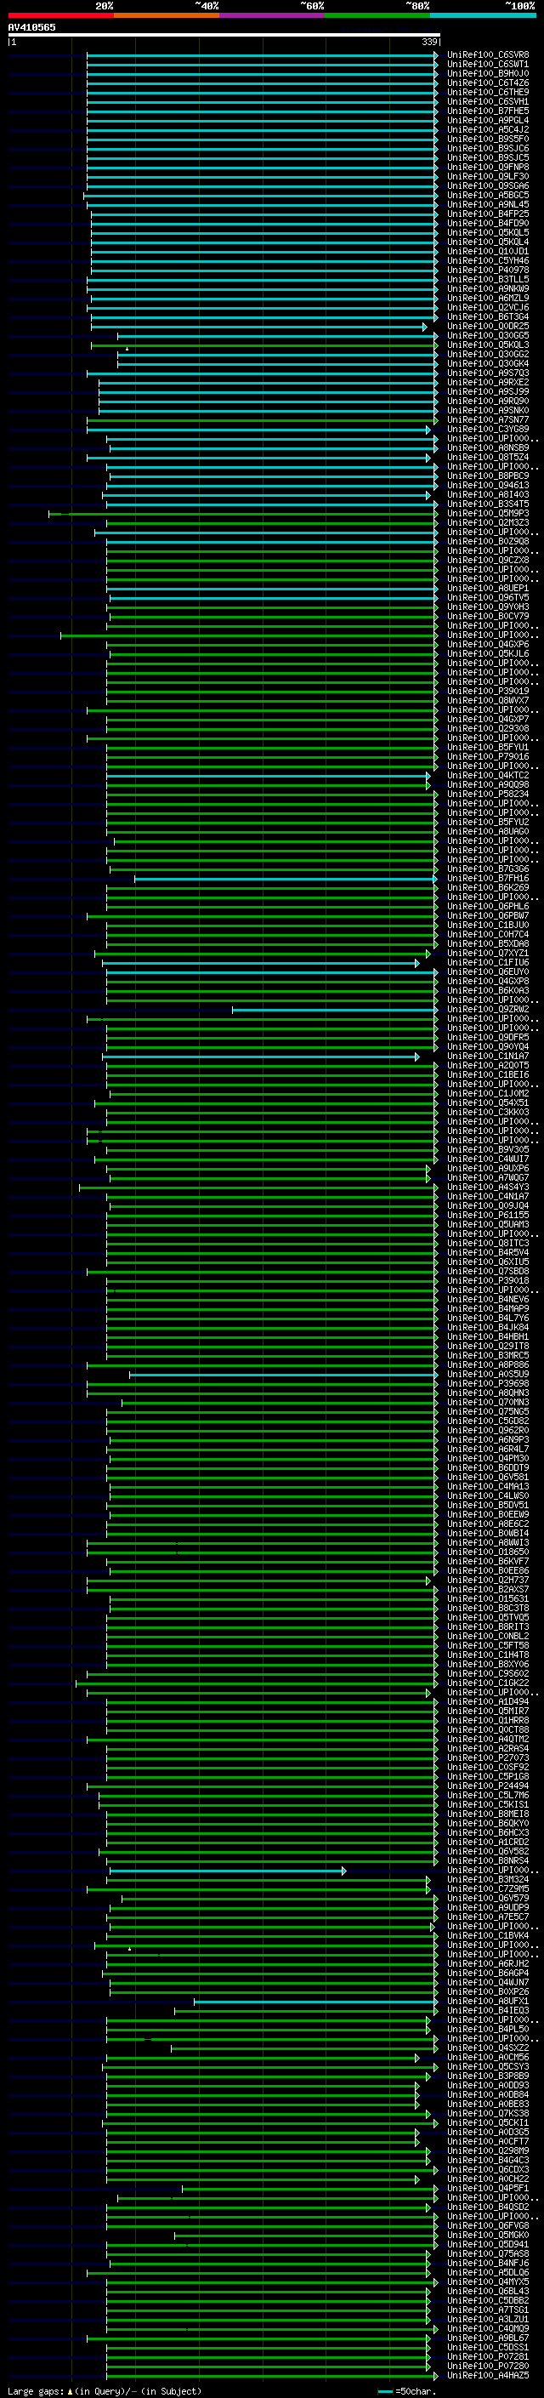Open hit UniRef100_A9BL67
Image resolution: width=544 pixels, height=2398 pixels.
488,2338
